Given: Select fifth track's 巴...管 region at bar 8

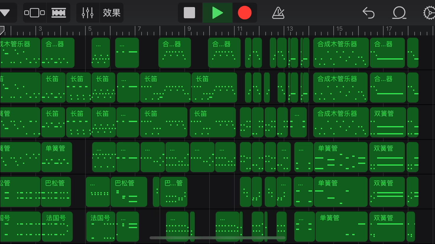Looking at the screenshot, I should 174,192.
